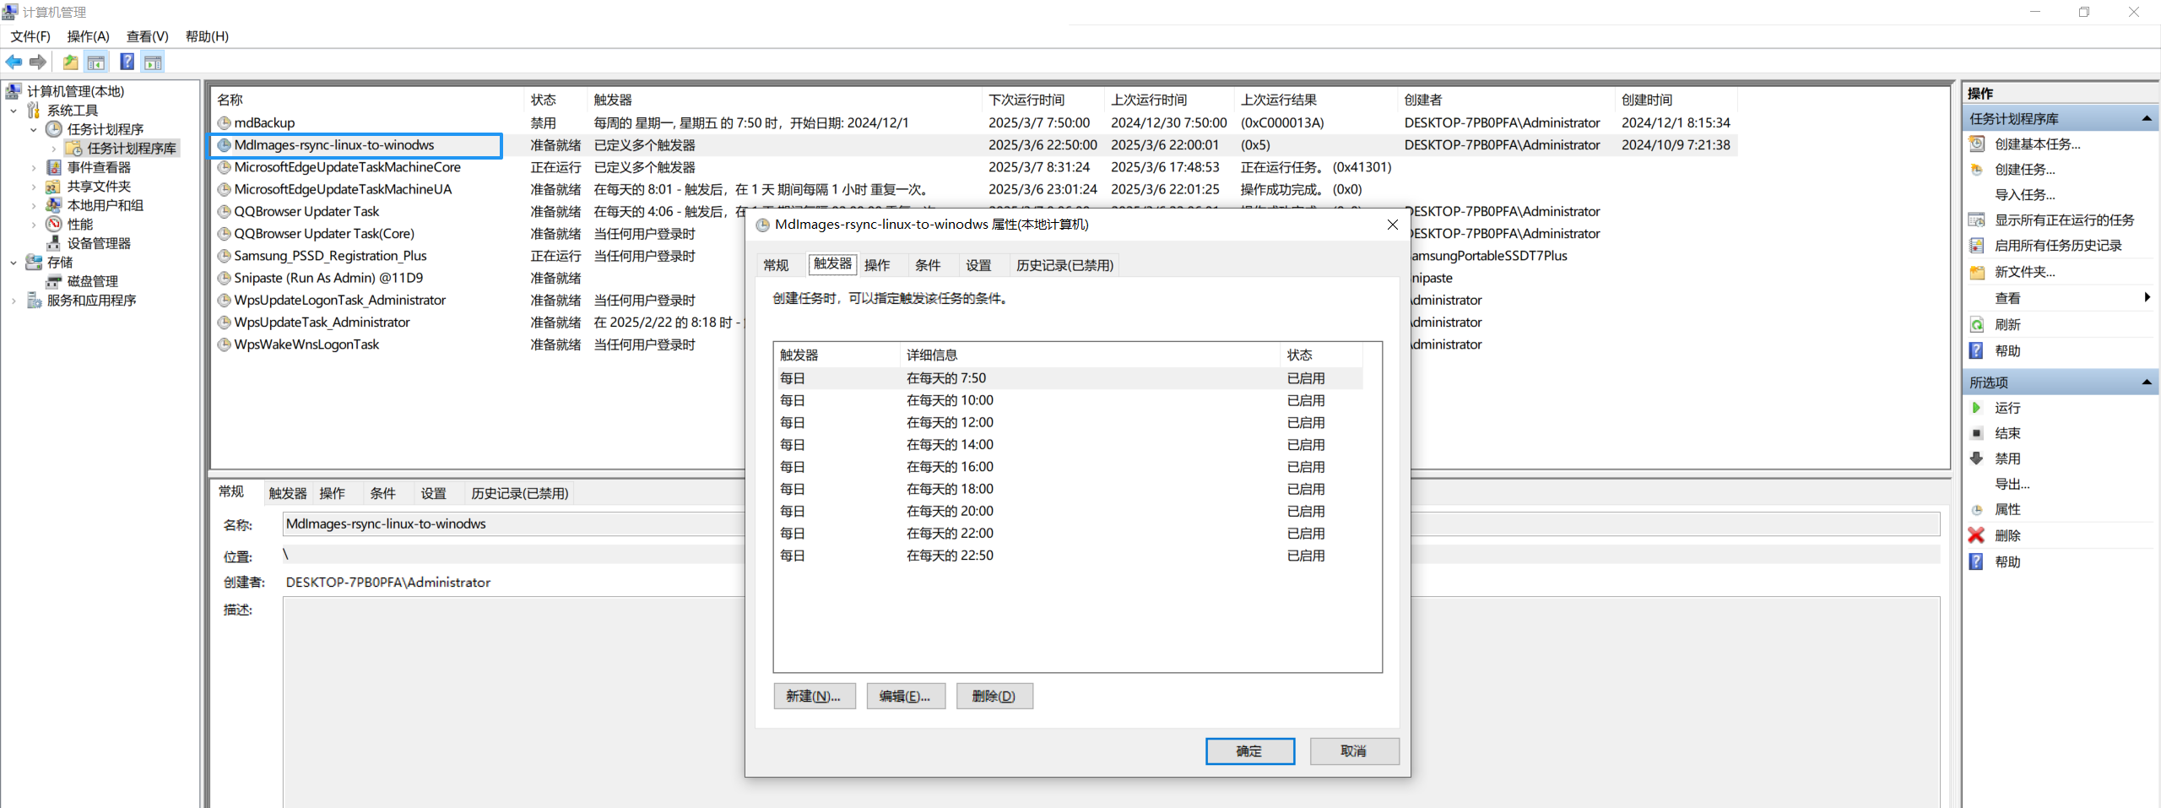Viewport: 2161px width, 808px height.
Task: Open the 触发器 tab in the bottom pane
Action: coord(288,493)
